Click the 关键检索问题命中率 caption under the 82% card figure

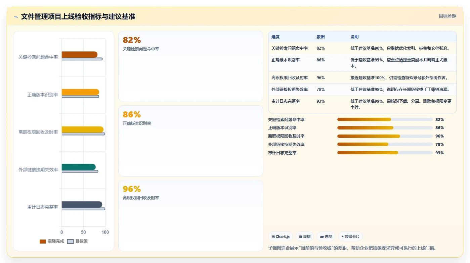click(141, 49)
